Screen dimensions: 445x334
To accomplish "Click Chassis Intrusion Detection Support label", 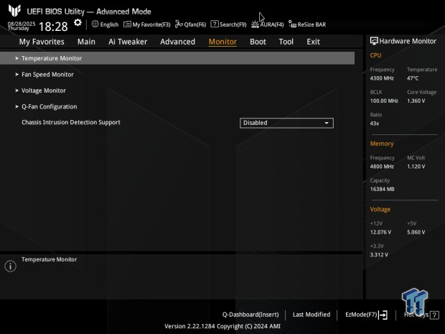I will click(x=71, y=122).
